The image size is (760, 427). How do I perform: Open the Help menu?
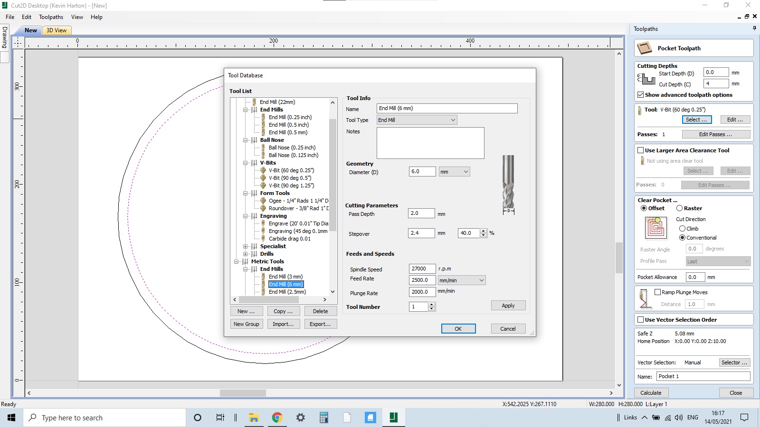[x=96, y=17]
